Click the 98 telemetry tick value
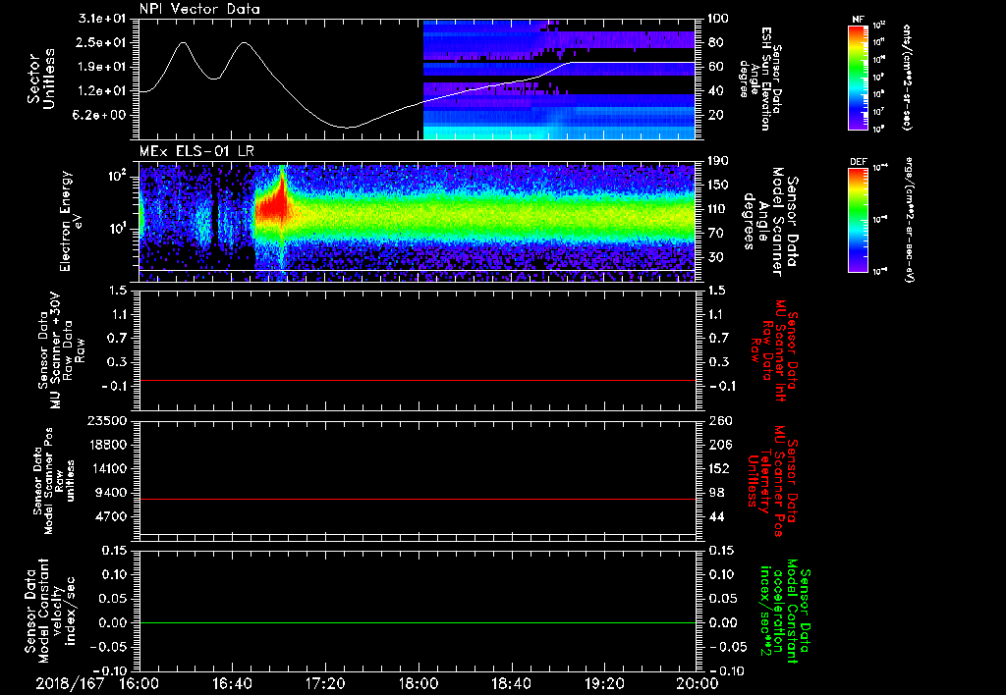 click(715, 493)
